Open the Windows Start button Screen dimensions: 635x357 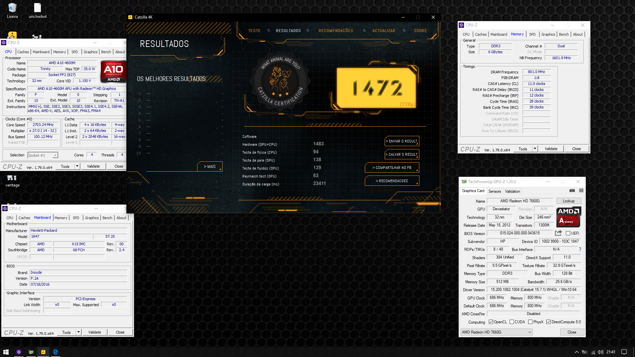(6, 352)
